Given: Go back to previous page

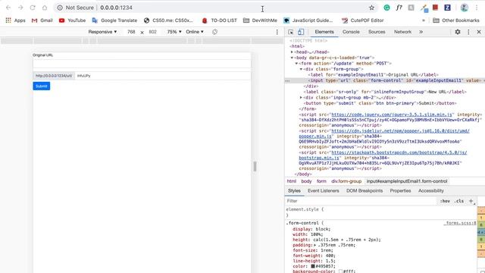Looking at the screenshot, I should [x=8, y=8].
